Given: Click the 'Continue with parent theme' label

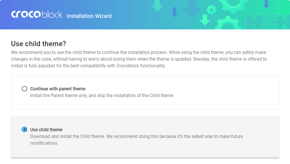Looking at the screenshot, I should pos(58,89).
